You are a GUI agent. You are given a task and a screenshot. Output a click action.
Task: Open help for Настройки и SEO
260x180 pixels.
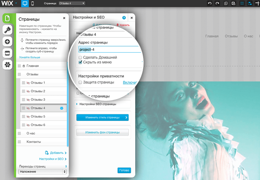coord(124,18)
